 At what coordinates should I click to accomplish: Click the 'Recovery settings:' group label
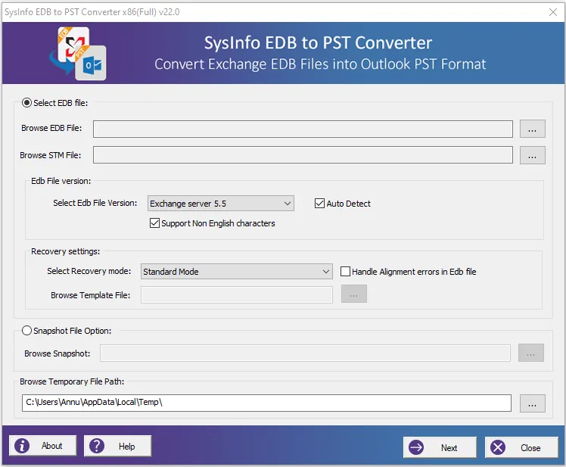pyautogui.click(x=65, y=251)
